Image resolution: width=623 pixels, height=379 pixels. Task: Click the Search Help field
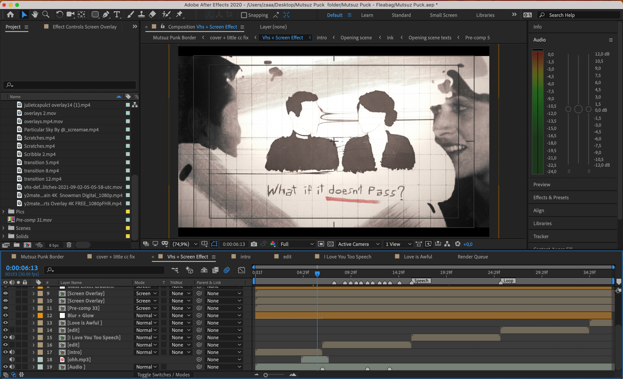(x=579, y=15)
